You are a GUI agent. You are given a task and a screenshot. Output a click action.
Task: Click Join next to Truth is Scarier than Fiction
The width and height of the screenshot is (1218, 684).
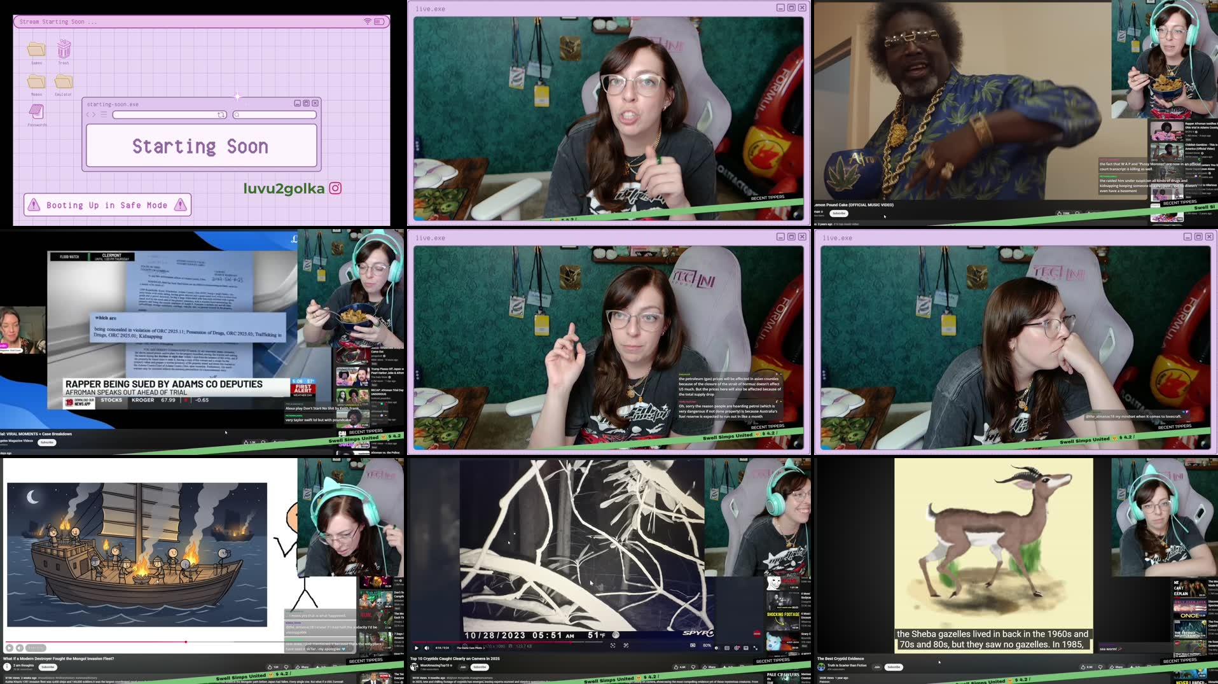click(x=876, y=667)
